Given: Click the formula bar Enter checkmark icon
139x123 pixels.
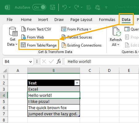Looking at the screenshot, I should 51,61.
